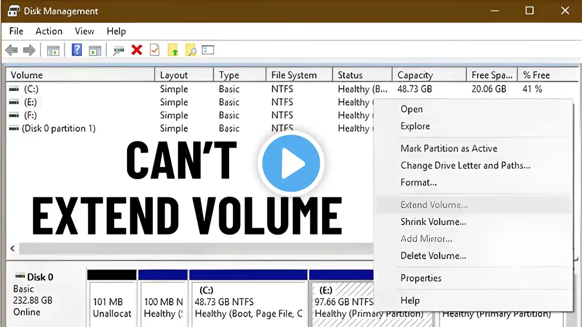Screen dimensions: 582x327
Task: Select the (C:) volume row
Action: point(31,89)
